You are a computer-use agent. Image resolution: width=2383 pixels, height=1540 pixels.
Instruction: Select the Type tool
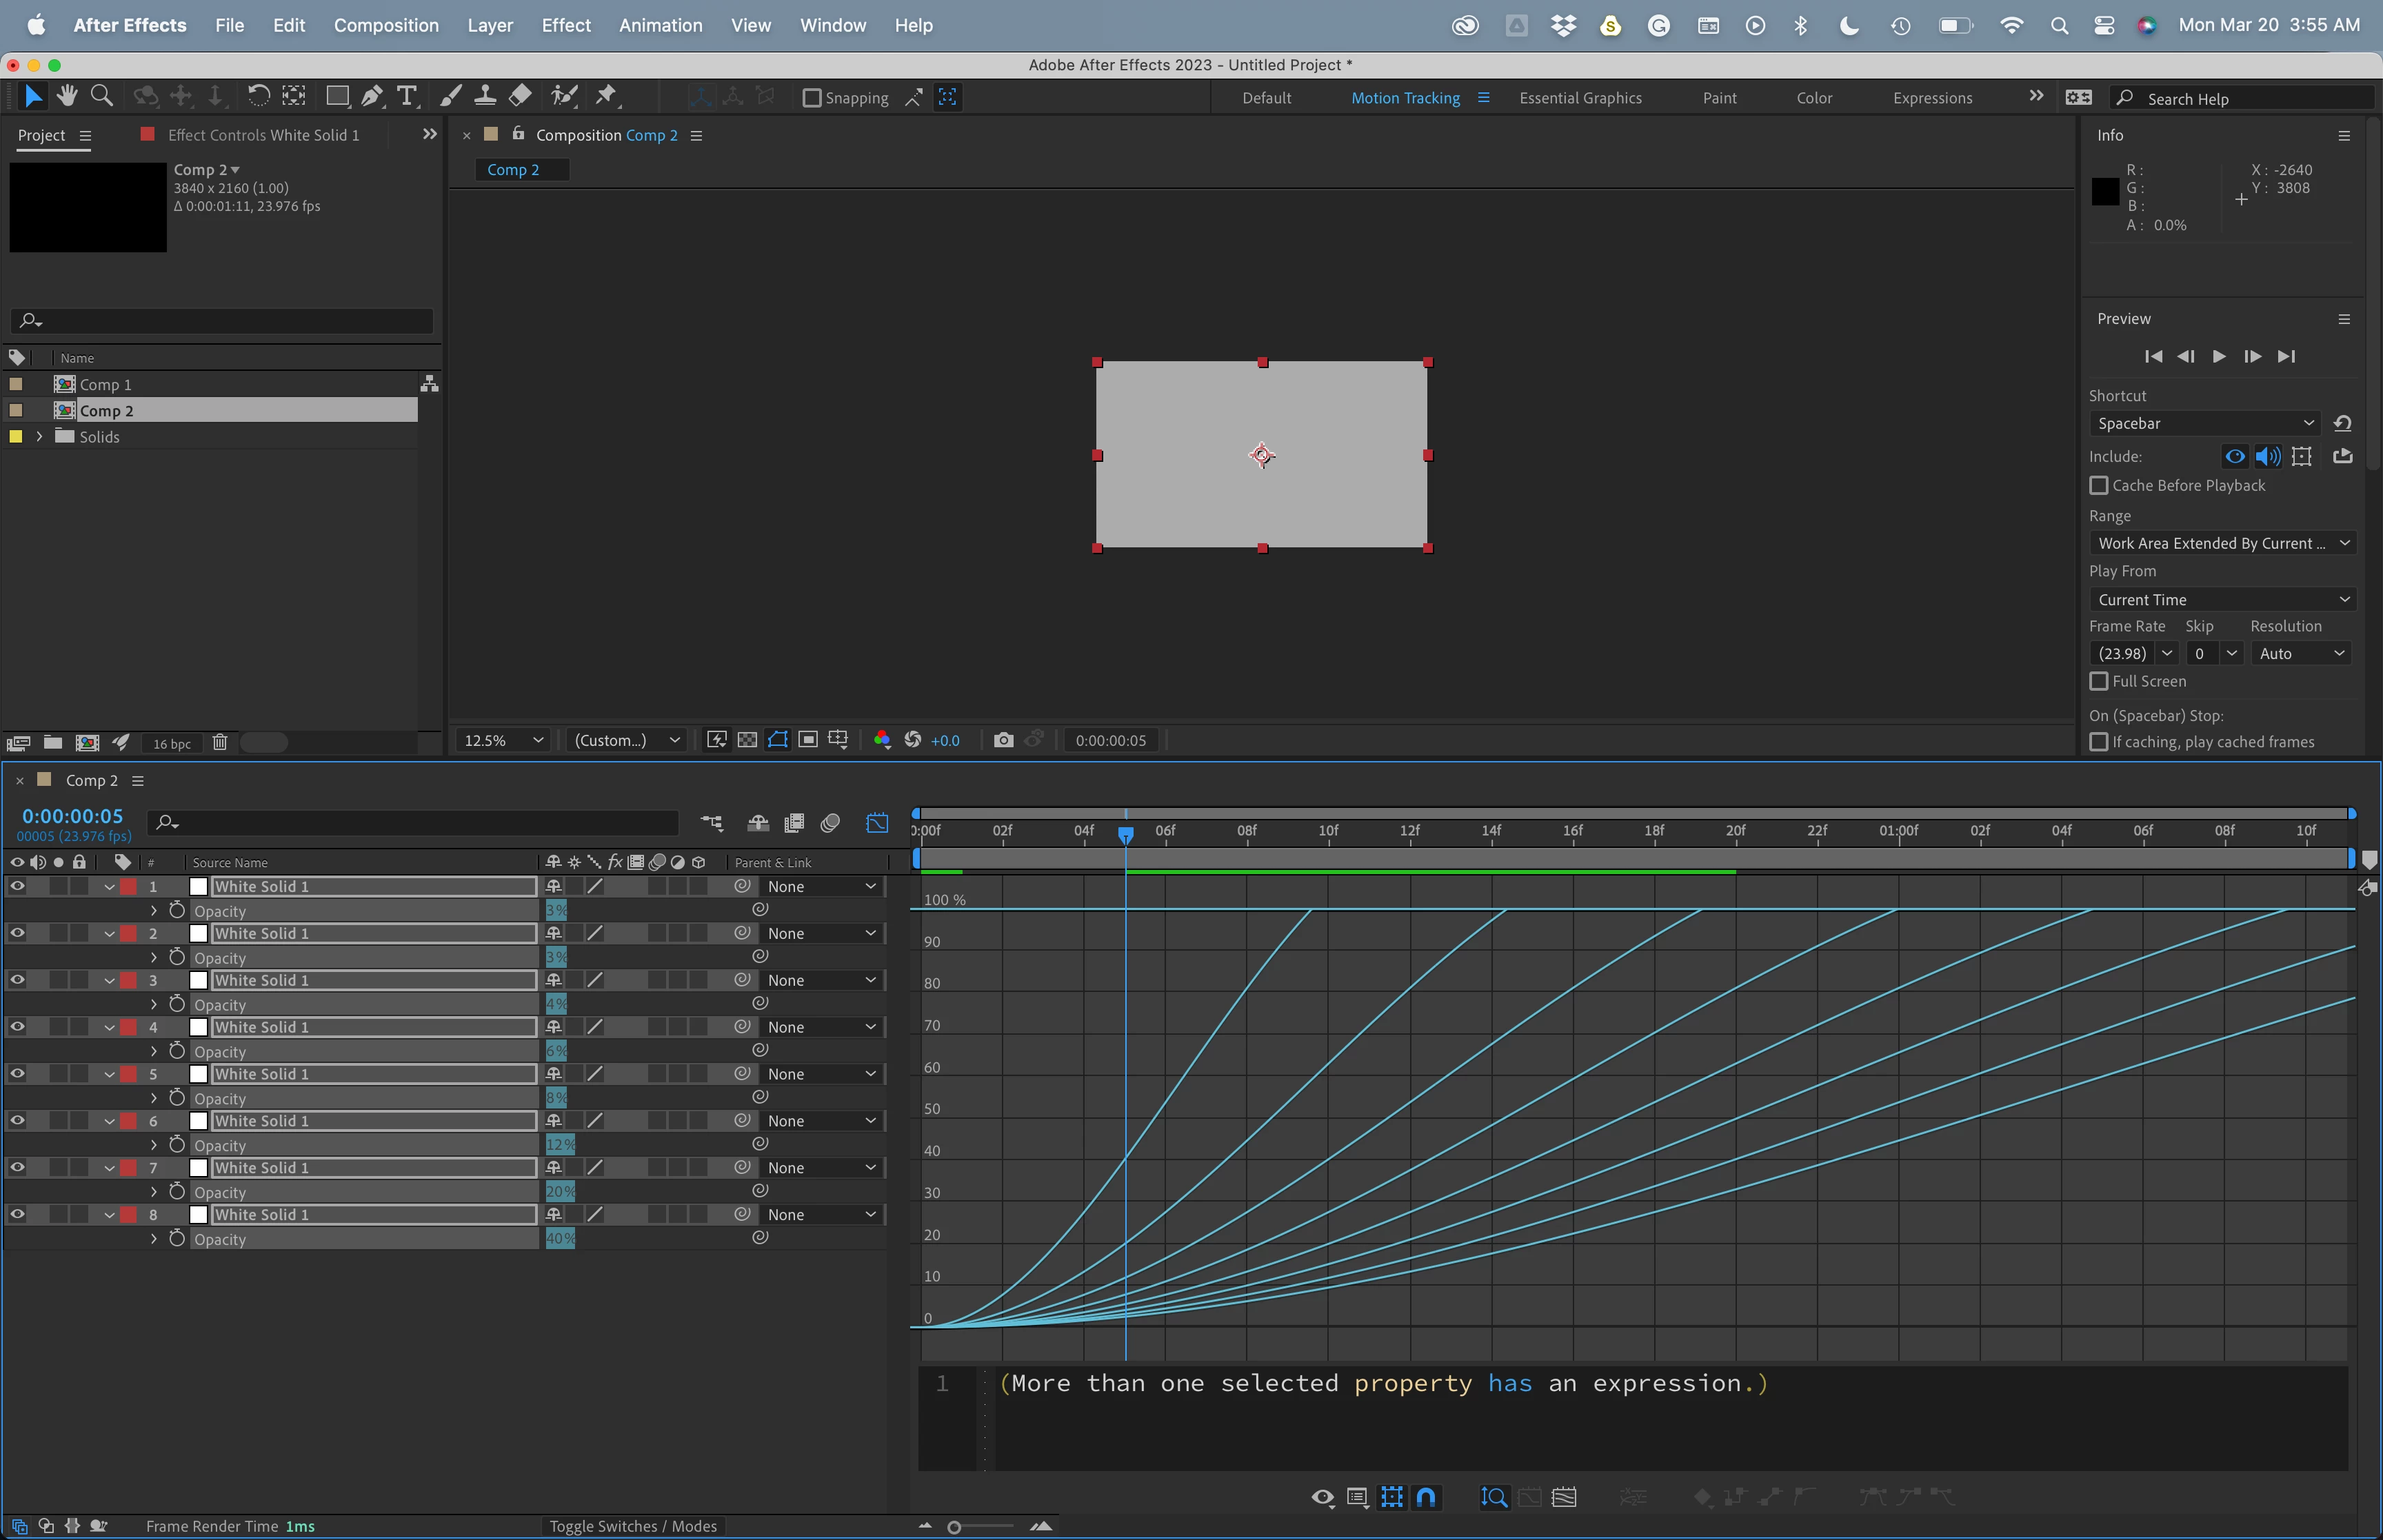[406, 96]
